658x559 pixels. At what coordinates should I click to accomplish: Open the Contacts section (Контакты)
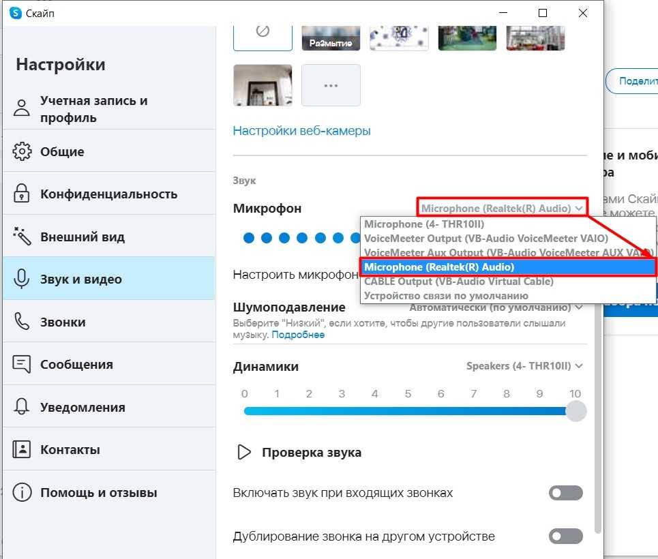[x=109, y=449]
